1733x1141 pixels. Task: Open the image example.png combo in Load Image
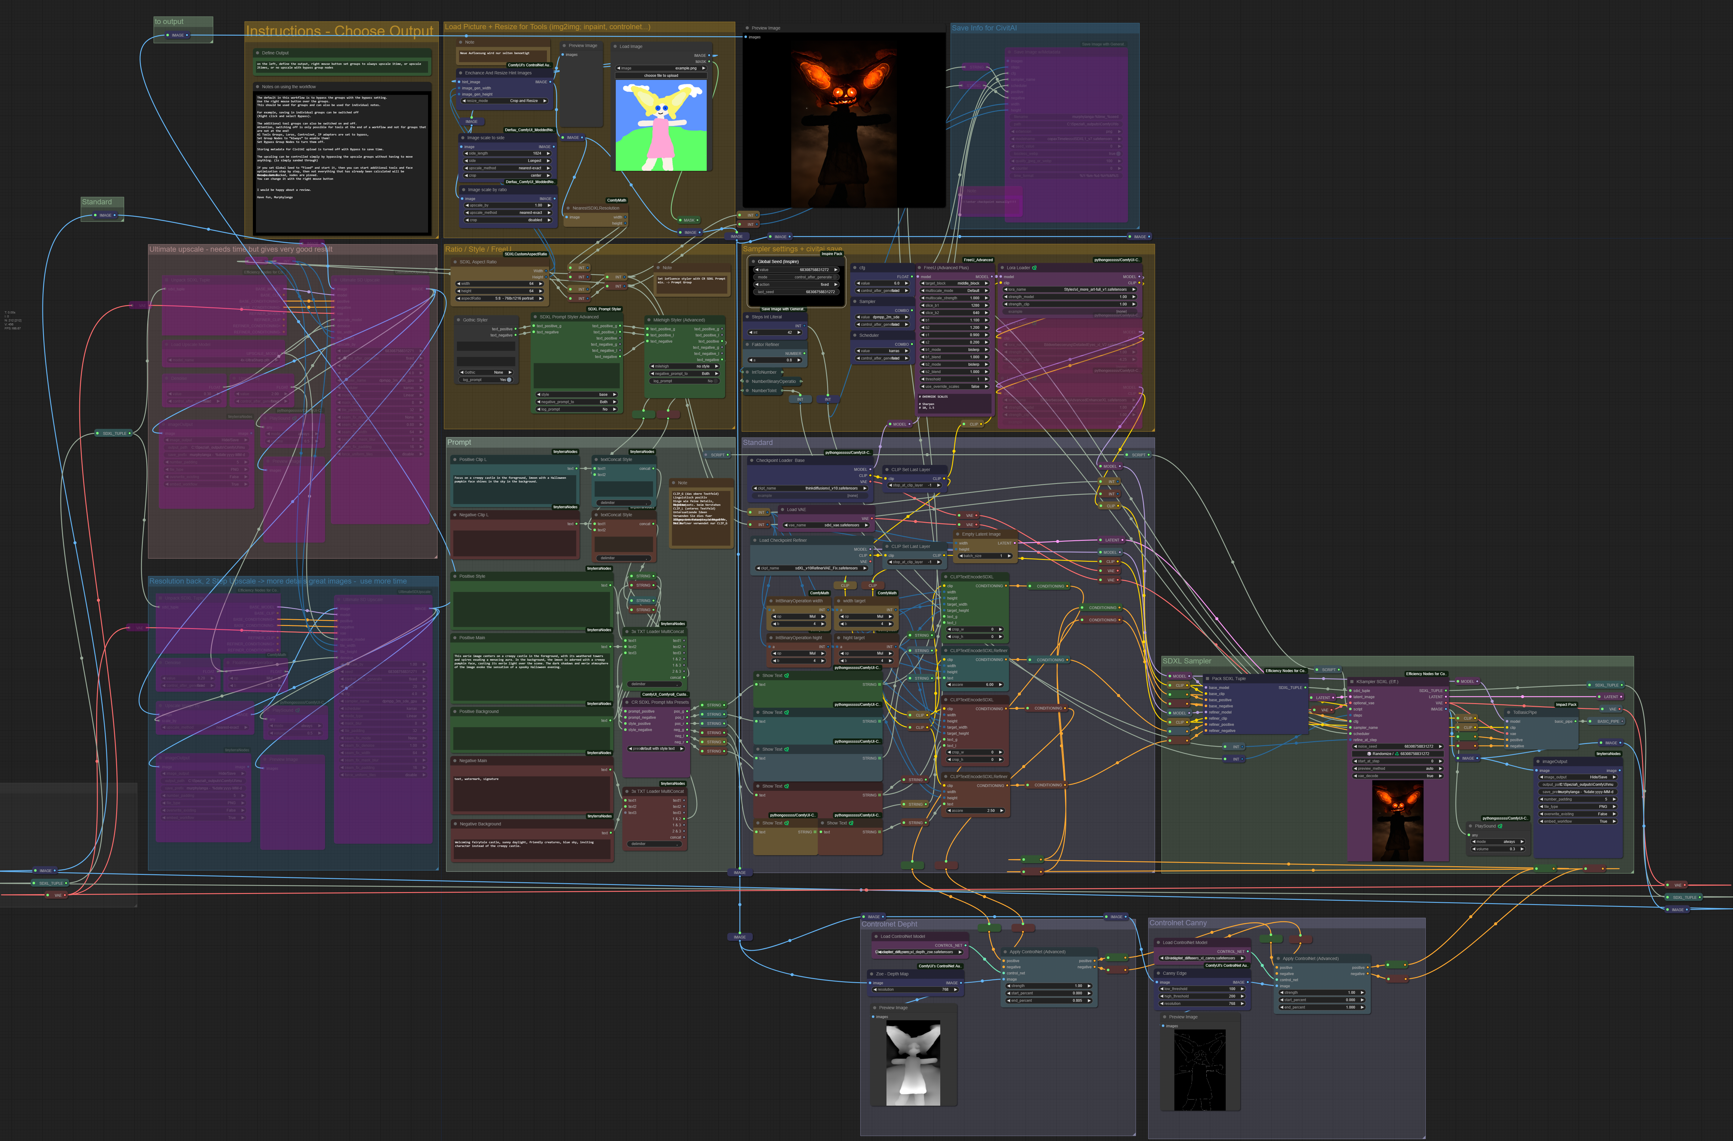pyautogui.click(x=661, y=69)
